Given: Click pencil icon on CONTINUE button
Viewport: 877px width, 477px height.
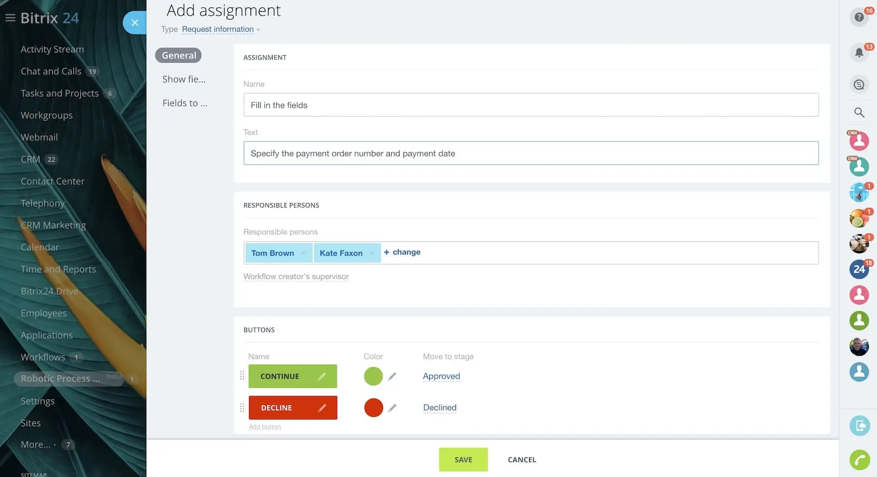Looking at the screenshot, I should coord(322,377).
